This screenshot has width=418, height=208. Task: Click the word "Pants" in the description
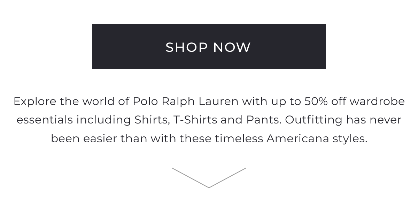[265, 120]
